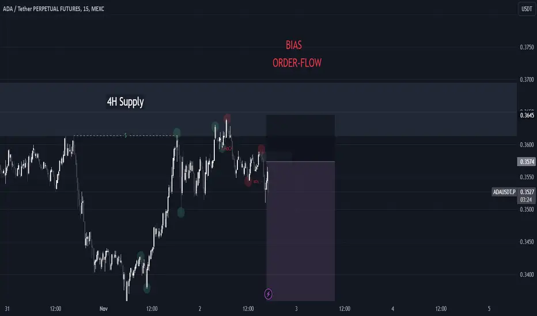Select the 0.3574 entry price label
The width and height of the screenshot is (537, 316).
click(527, 161)
